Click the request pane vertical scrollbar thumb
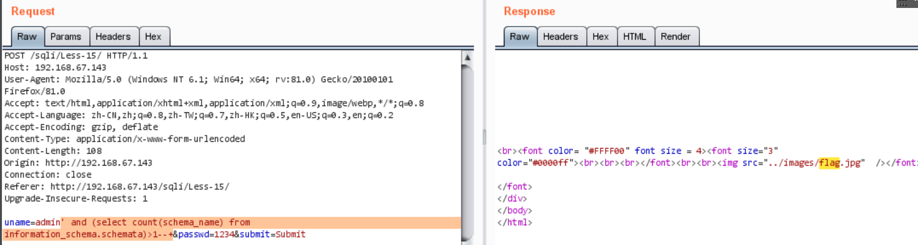The image size is (918, 245). point(468,152)
